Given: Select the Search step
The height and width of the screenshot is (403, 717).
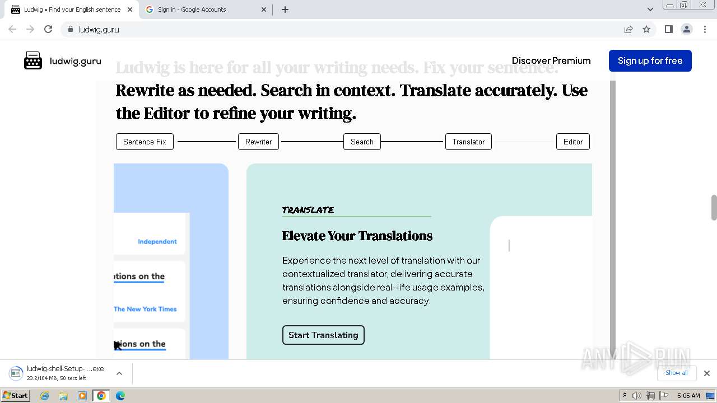Looking at the screenshot, I should [x=362, y=142].
